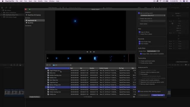Click the filmstrip preview of the selected clip
Screen dimensions: 190x107
coord(91,58)
